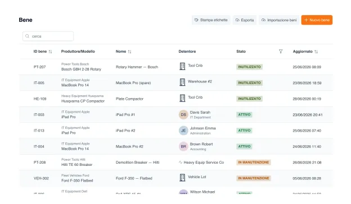This screenshot has width=351, height=204.
Task: Click service icon beside Heavy Equip Service Co
Action: pyautogui.click(x=181, y=163)
